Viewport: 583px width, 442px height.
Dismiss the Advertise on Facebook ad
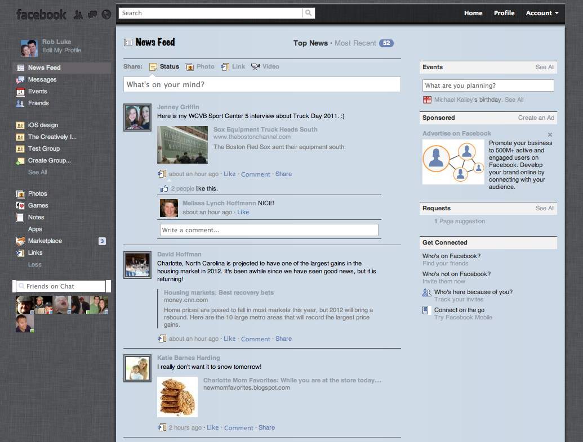point(550,134)
